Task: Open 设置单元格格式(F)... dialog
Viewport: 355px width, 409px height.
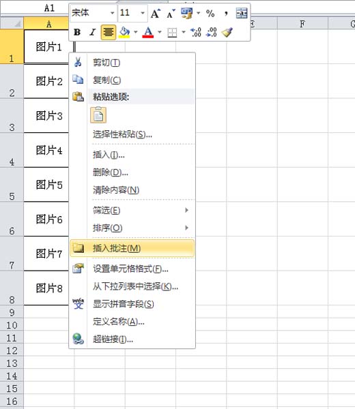Action: 132,269
